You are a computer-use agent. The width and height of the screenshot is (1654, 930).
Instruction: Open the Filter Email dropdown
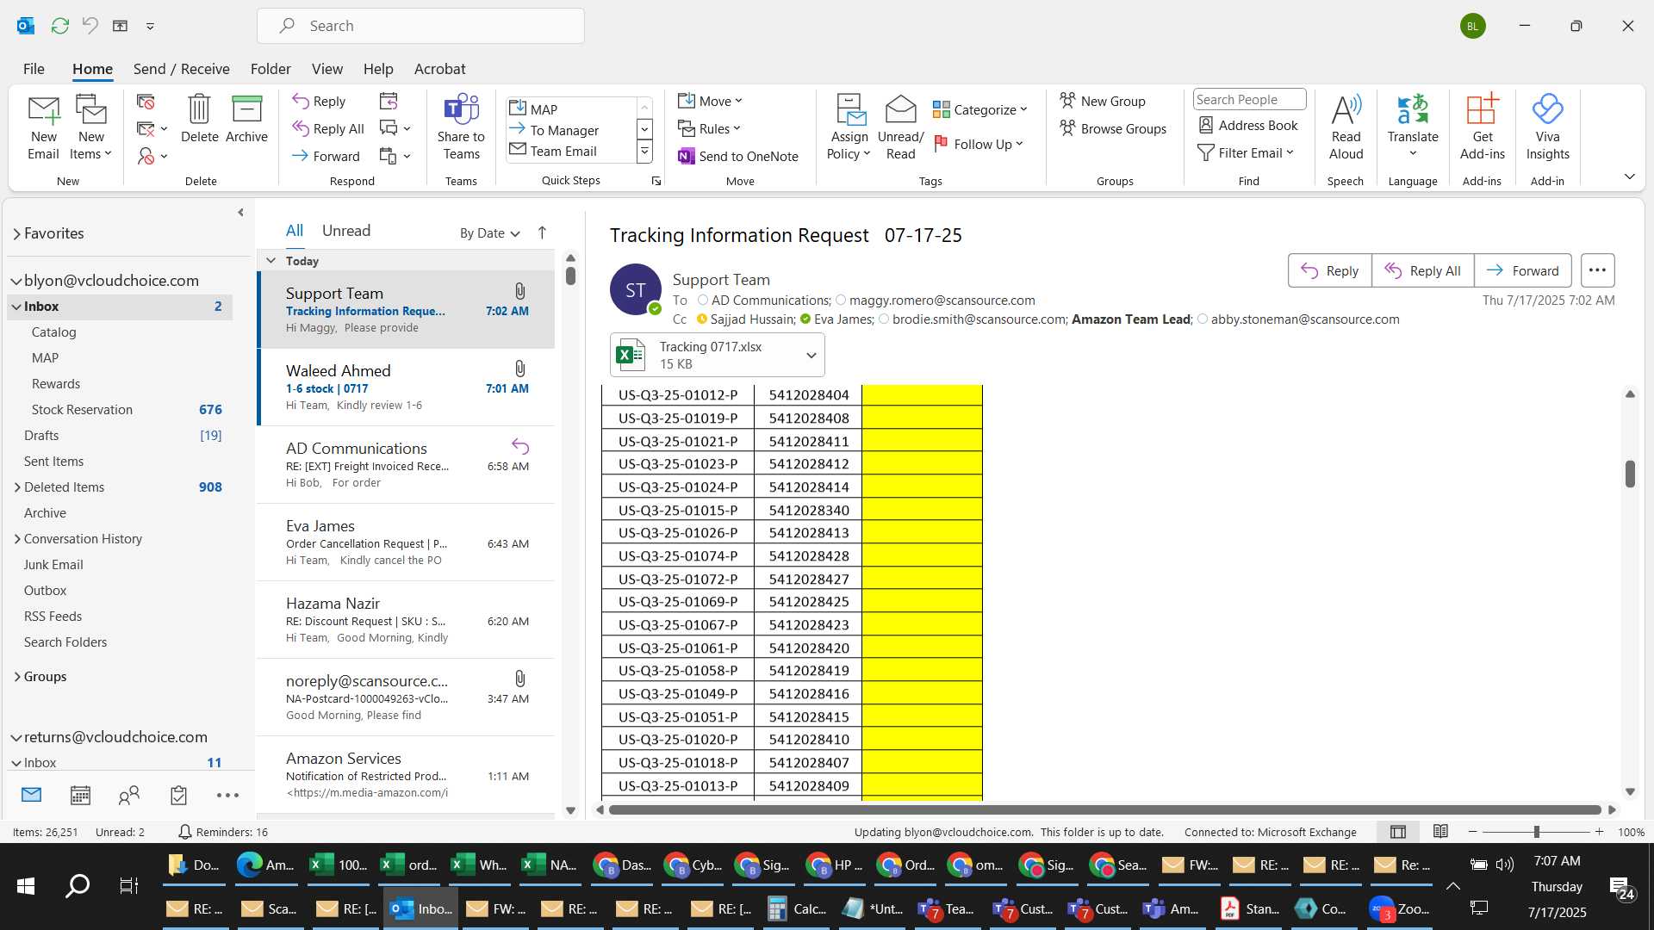pyautogui.click(x=1247, y=152)
